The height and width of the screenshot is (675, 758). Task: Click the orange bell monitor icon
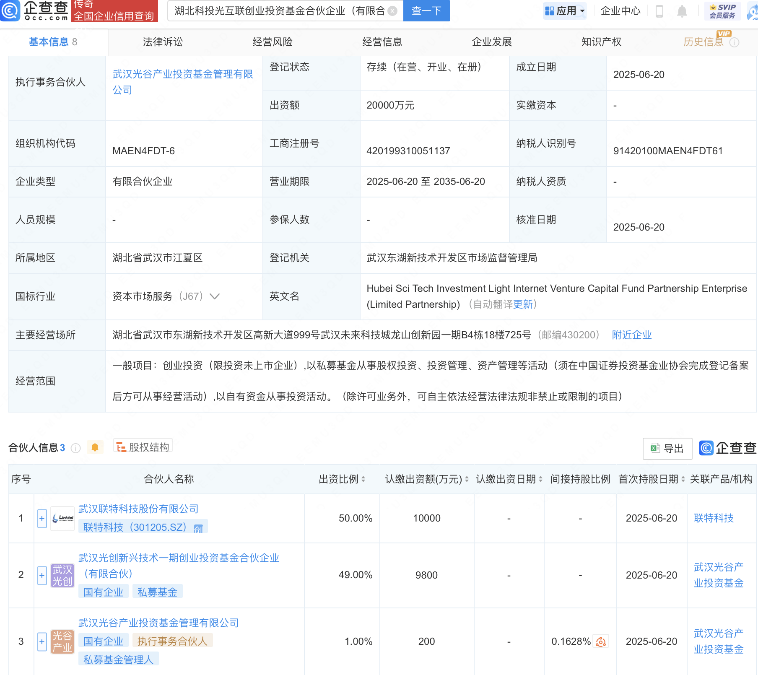(x=95, y=447)
